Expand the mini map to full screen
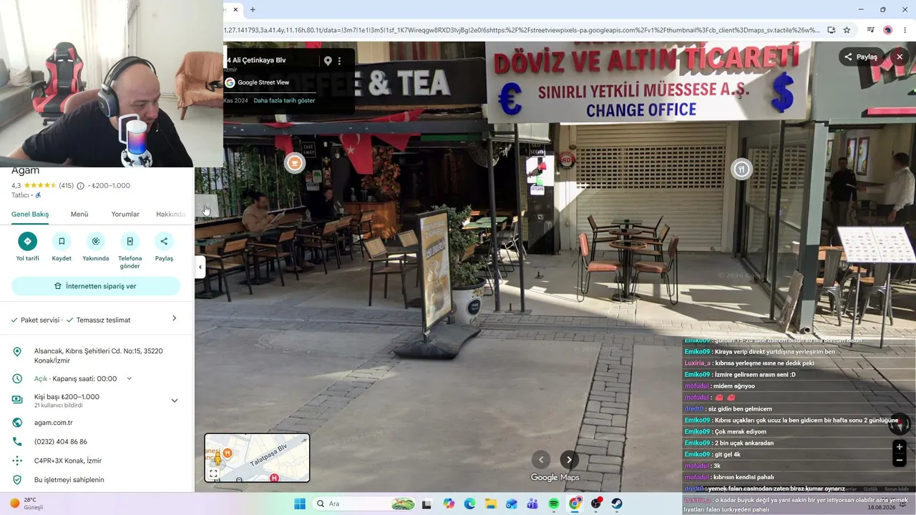Image resolution: width=916 pixels, height=515 pixels. tap(213, 474)
